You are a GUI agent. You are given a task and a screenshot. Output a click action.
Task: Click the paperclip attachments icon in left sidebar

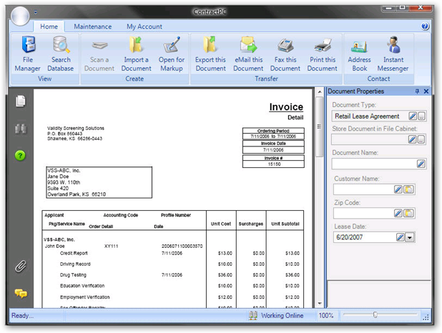[x=21, y=267]
